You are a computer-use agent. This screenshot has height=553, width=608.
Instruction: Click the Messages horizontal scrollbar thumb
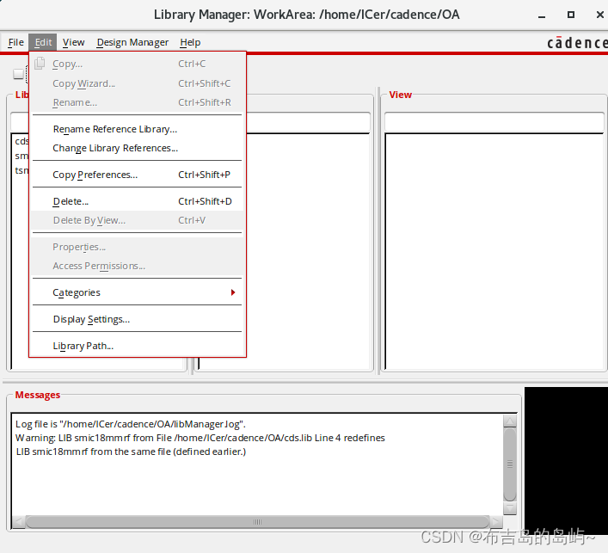[x=257, y=522]
